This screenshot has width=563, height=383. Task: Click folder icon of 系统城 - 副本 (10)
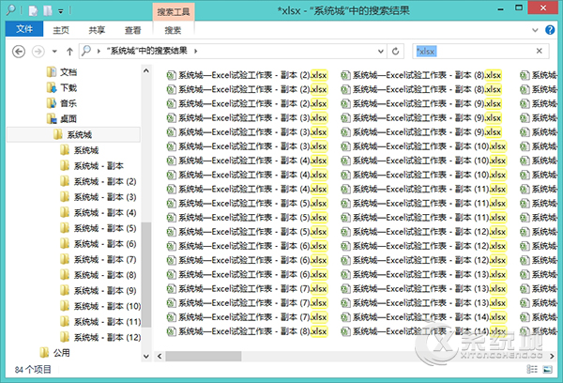click(x=65, y=306)
